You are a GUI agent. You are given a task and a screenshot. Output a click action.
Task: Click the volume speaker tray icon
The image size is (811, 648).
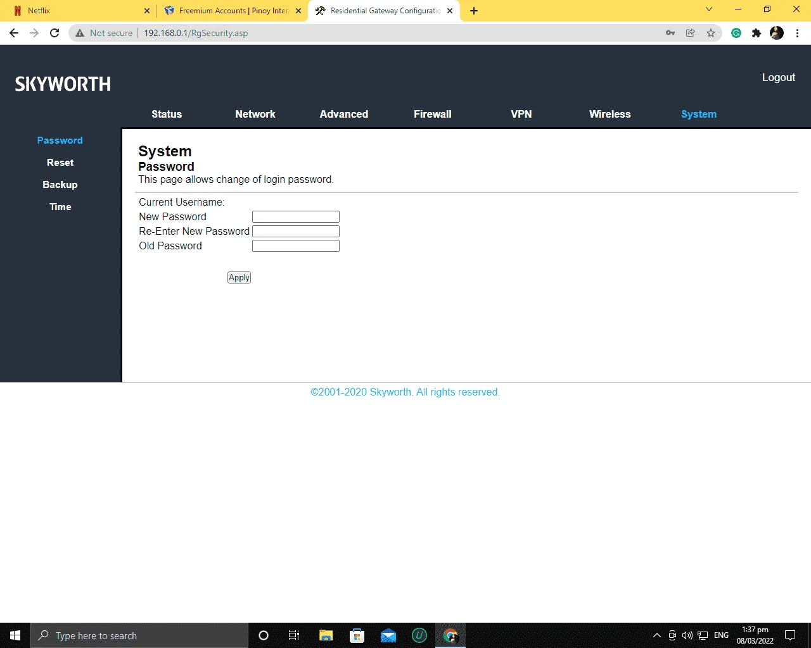(687, 635)
